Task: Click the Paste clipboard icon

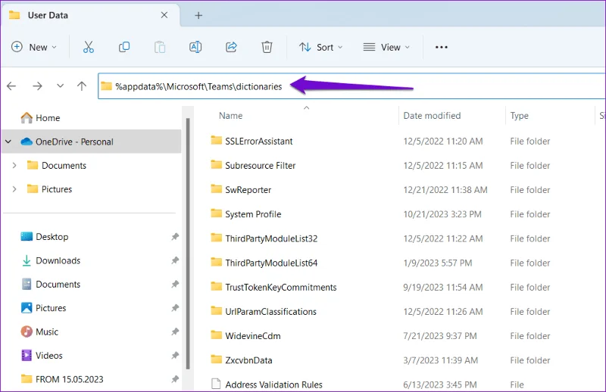Action: coord(160,47)
